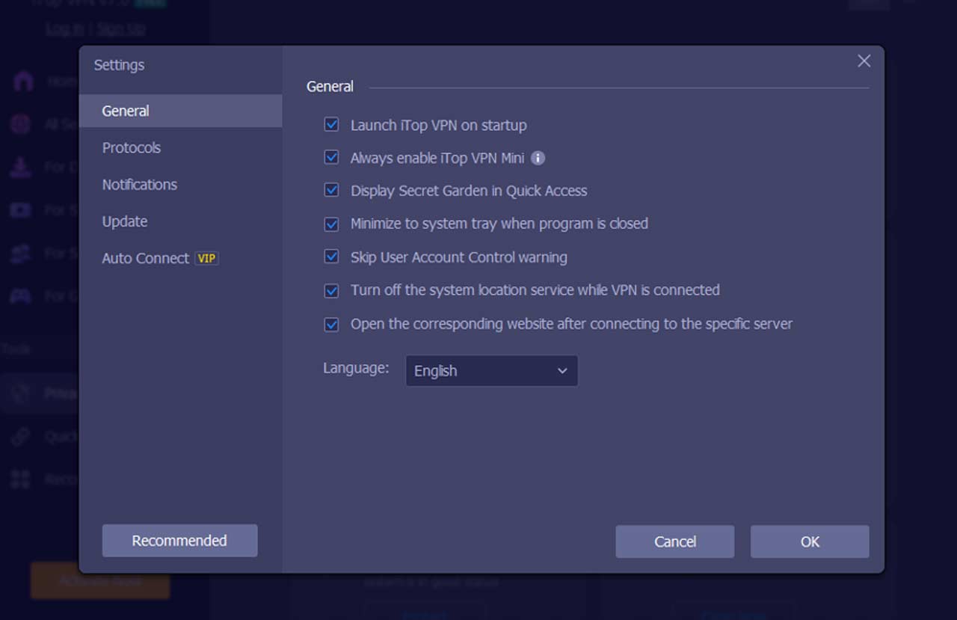Open the Language dropdown showing English
This screenshot has height=620, width=957.
[491, 371]
